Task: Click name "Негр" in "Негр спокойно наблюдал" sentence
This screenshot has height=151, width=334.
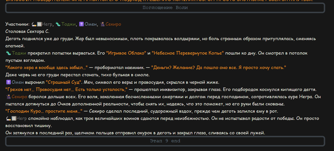Action: click(22, 118)
